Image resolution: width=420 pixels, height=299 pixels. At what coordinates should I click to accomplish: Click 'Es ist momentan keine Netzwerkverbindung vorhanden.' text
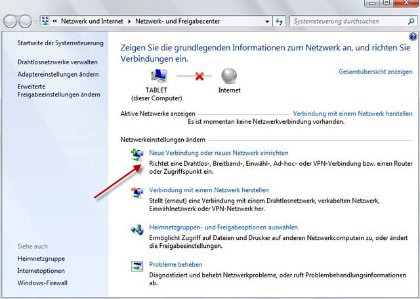pos(266,122)
